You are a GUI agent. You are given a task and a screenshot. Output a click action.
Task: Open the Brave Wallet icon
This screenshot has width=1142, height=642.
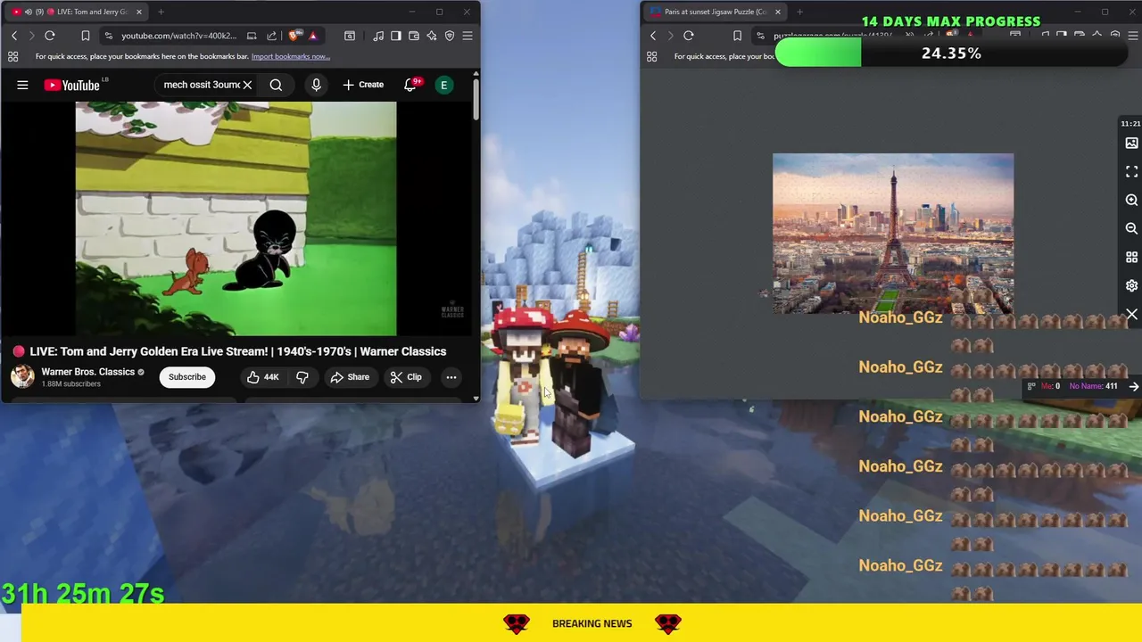(414, 36)
